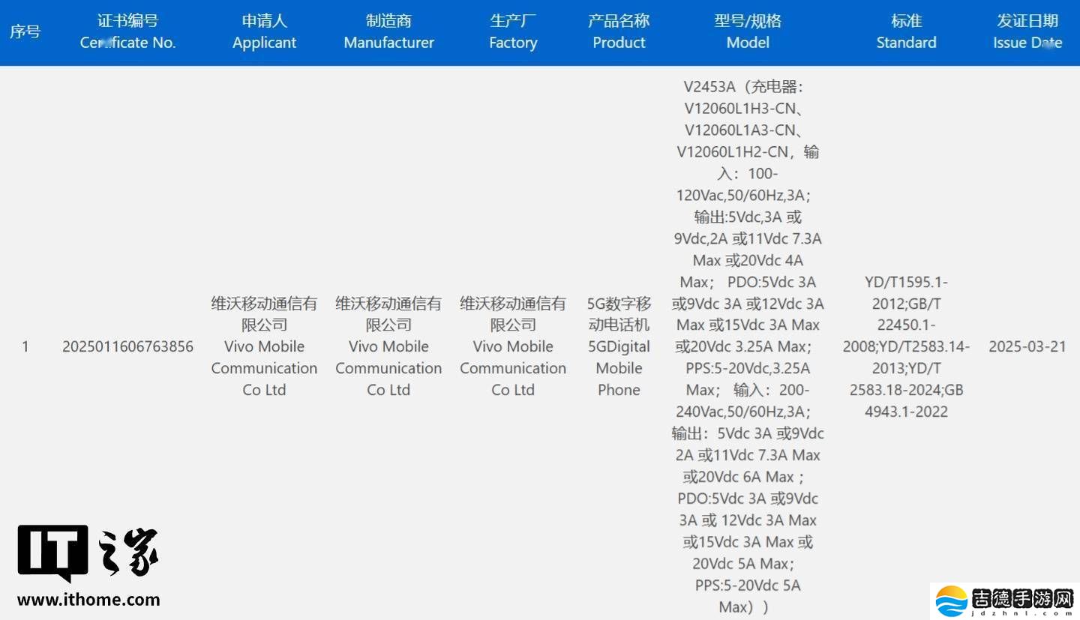Select certificate number 2025011606763856

click(127, 346)
